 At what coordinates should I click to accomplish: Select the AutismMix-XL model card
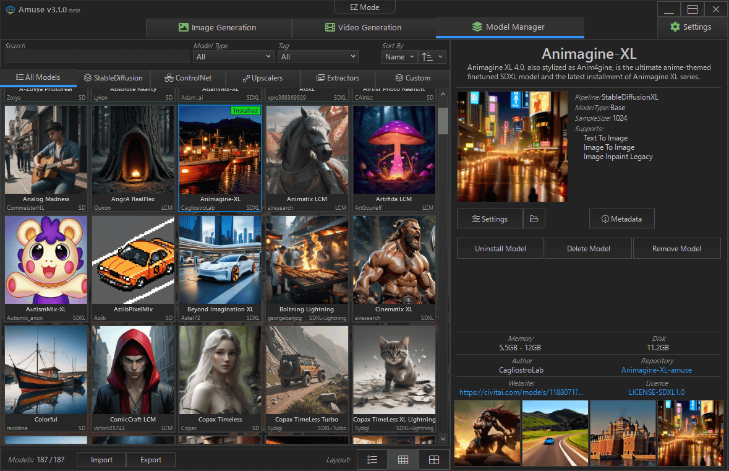pyautogui.click(x=46, y=269)
